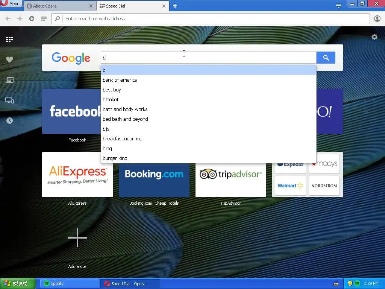385x289 pixels.
Task: Click the security shield tray icon
Action: (x=350, y=283)
